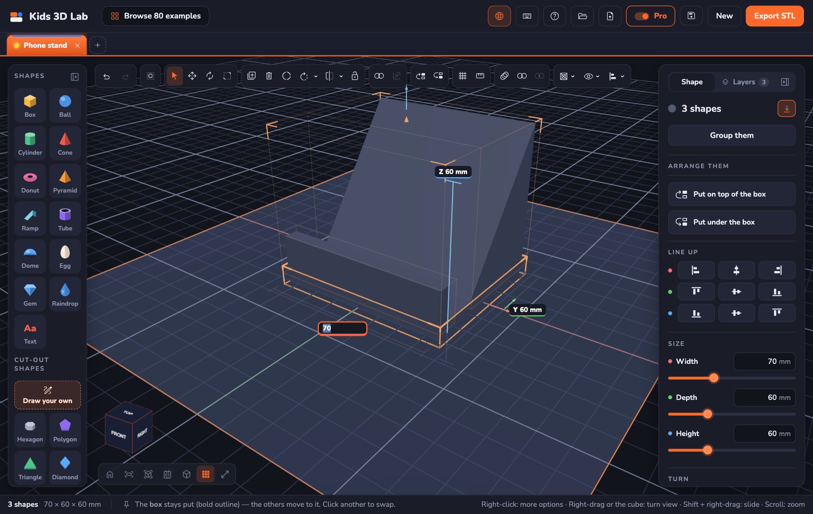
Task: Delete the selection with the trash icon
Action: coord(269,76)
